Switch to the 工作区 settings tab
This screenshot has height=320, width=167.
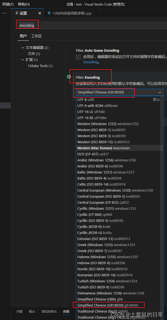point(37,36)
